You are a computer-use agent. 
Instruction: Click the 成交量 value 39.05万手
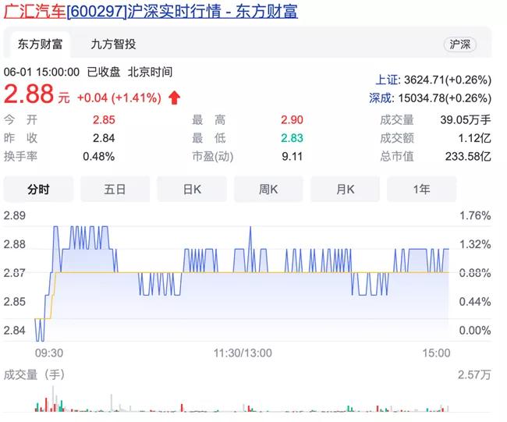pos(466,120)
